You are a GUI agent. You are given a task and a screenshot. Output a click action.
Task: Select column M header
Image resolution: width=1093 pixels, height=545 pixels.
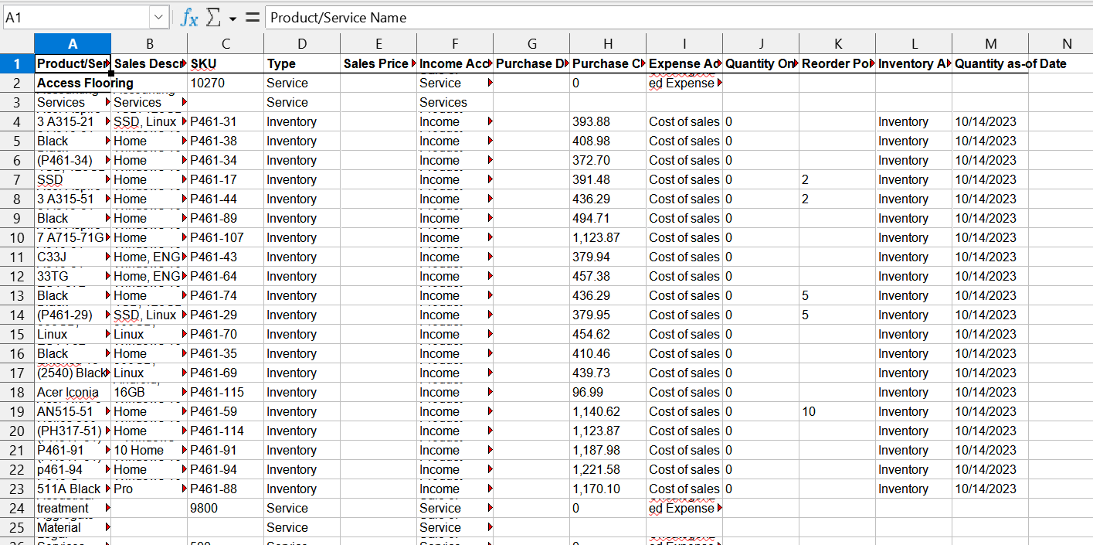990,44
